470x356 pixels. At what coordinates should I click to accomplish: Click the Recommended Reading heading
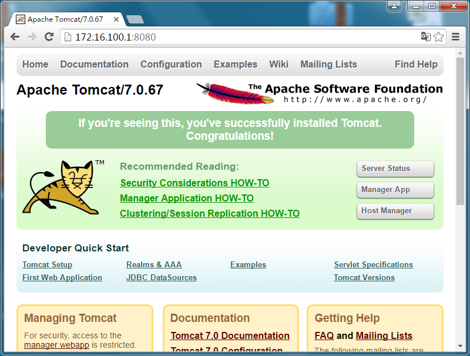point(180,166)
